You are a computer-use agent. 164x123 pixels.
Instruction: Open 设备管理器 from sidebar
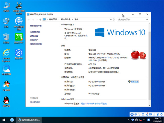coord(35,32)
